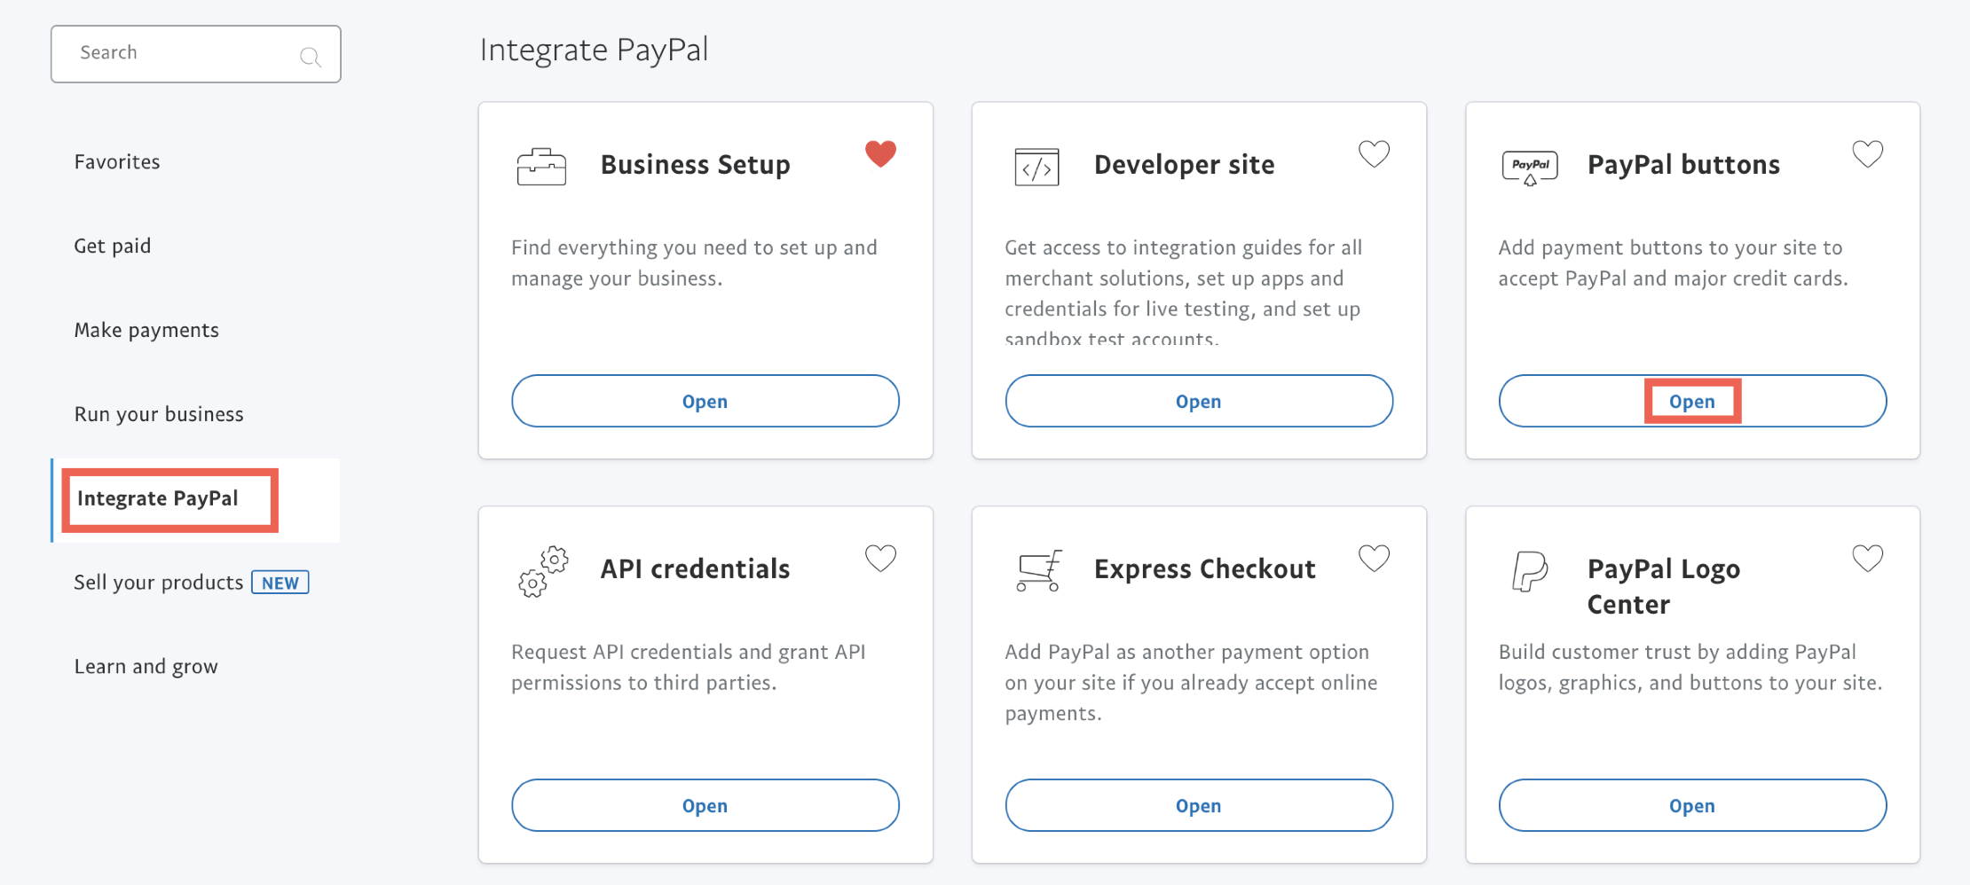This screenshot has width=1970, height=885.
Task: Open the PayPal Logo Center tool
Action: tap(1692, 805)
